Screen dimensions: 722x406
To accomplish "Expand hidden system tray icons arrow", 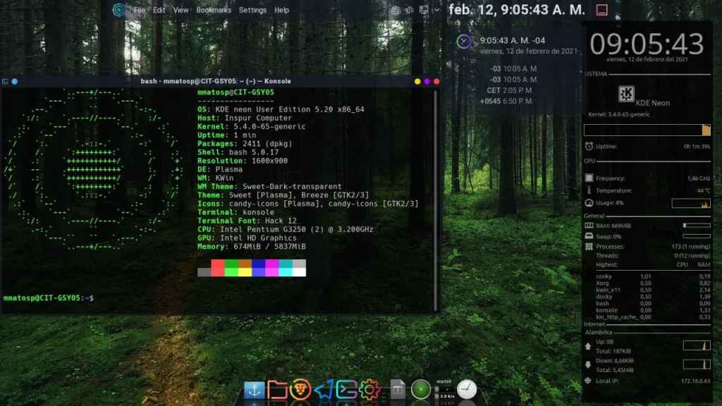I will pyautogui.click(x=439, y=10).
